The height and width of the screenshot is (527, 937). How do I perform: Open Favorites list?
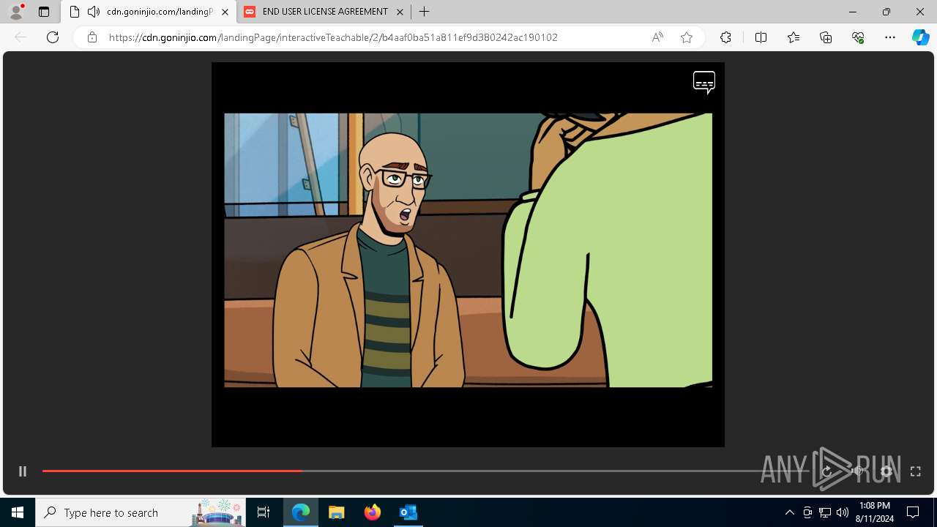(794, 37)
